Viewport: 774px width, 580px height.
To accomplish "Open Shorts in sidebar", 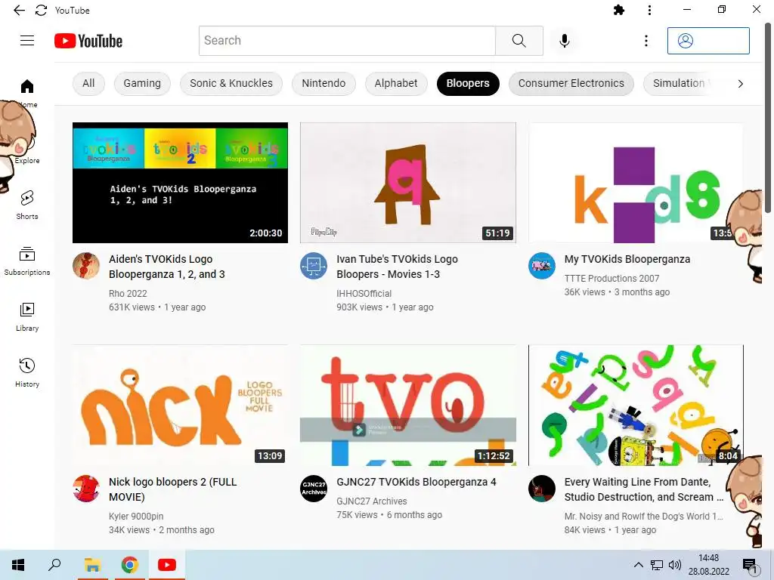I will 27,205.
